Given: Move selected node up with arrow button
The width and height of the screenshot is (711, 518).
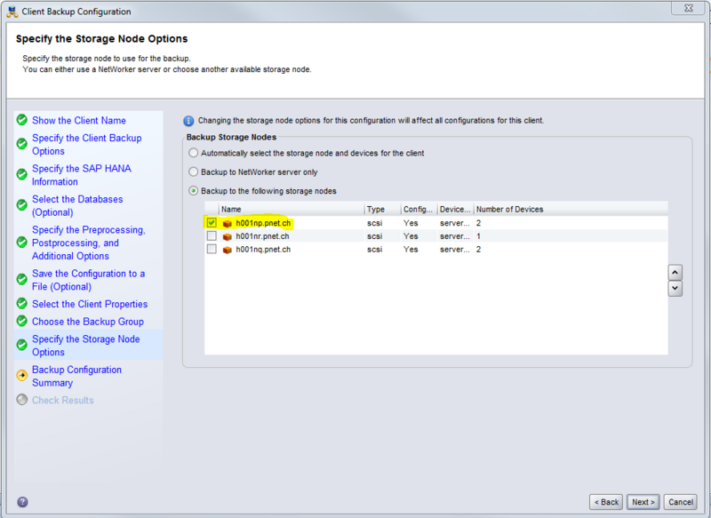Looking at the screenshot, I should [x=675, y=273].
